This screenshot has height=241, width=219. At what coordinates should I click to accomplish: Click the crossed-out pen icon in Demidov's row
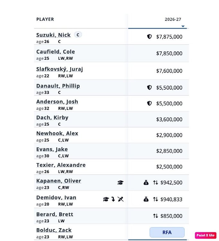(120, 199)
